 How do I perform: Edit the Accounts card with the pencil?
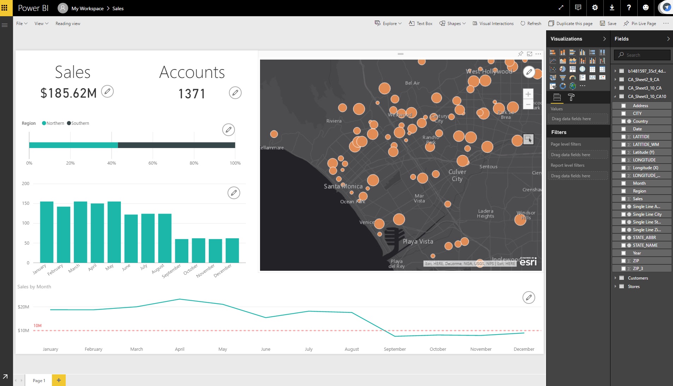pyautogui.click(x=235, y=93)
